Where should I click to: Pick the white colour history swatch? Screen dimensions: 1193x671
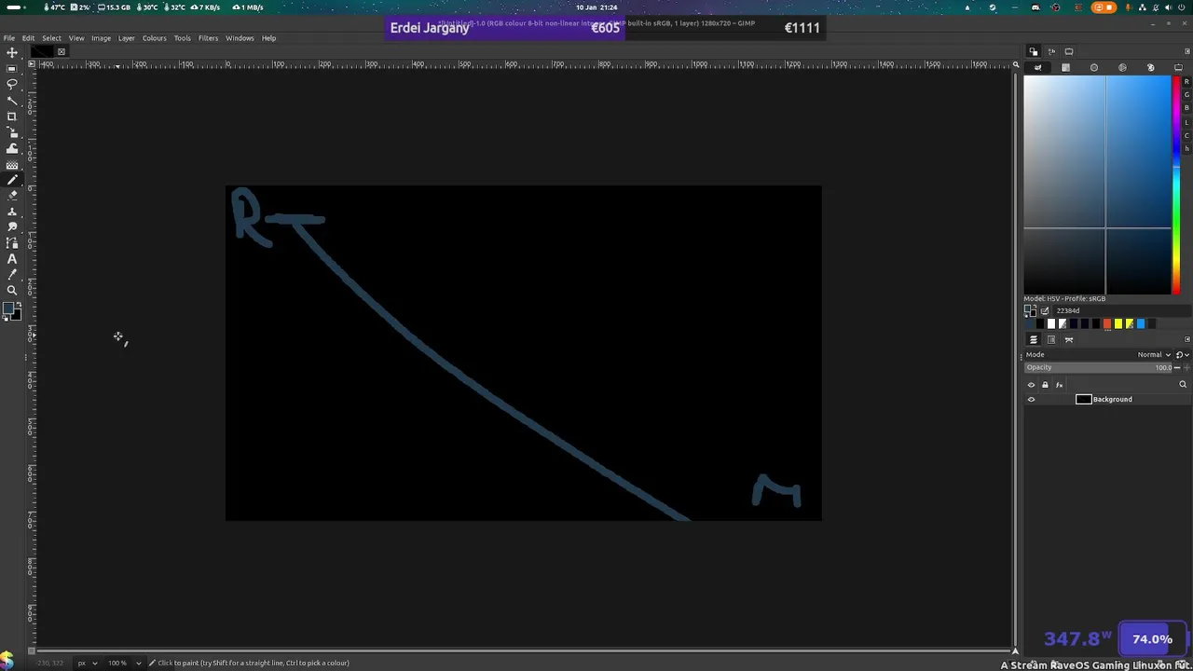tap(1051, 323)
